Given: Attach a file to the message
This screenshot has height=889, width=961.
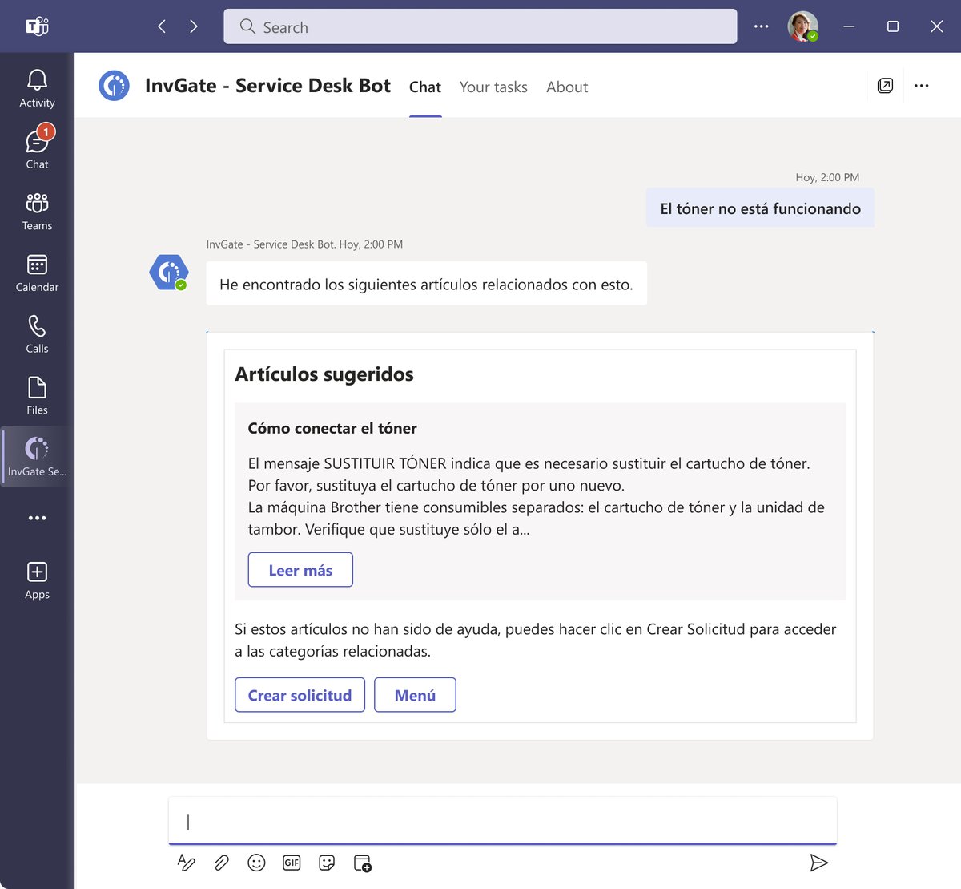Looking at the screenshot, I should click(221, 863).
